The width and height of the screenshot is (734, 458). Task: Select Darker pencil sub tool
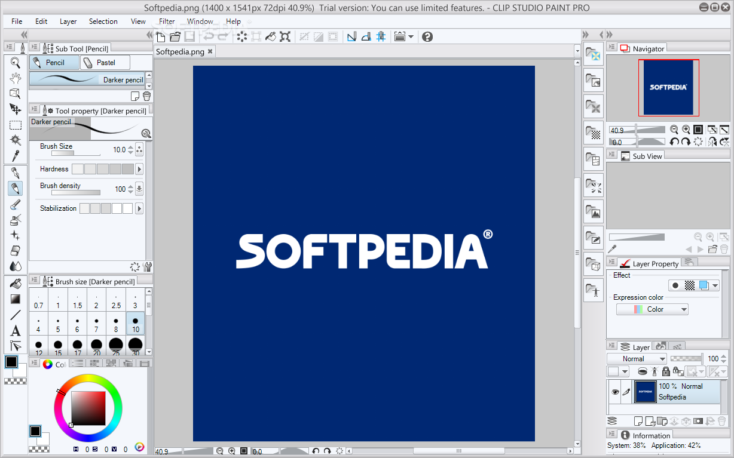point(87,79)
